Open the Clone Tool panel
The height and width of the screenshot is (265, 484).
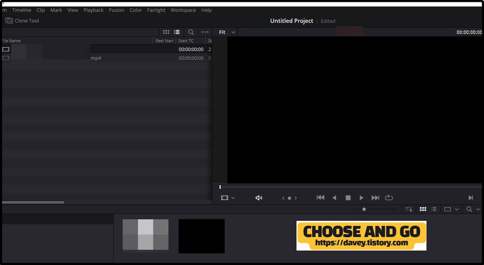[x=22, y=21]
